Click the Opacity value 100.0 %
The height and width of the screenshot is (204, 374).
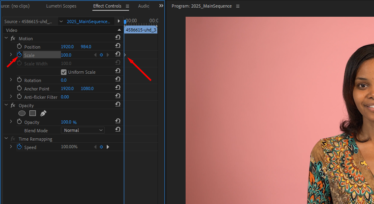(69, 122)
